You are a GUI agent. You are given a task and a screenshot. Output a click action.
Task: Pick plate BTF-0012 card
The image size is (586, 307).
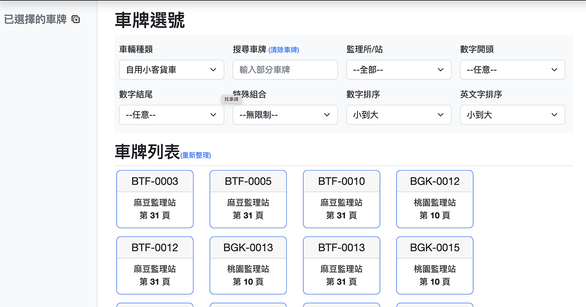[x=155, y=266]
